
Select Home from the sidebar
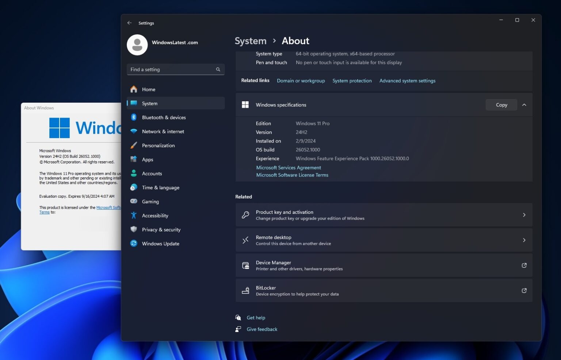tap(148, 89)
